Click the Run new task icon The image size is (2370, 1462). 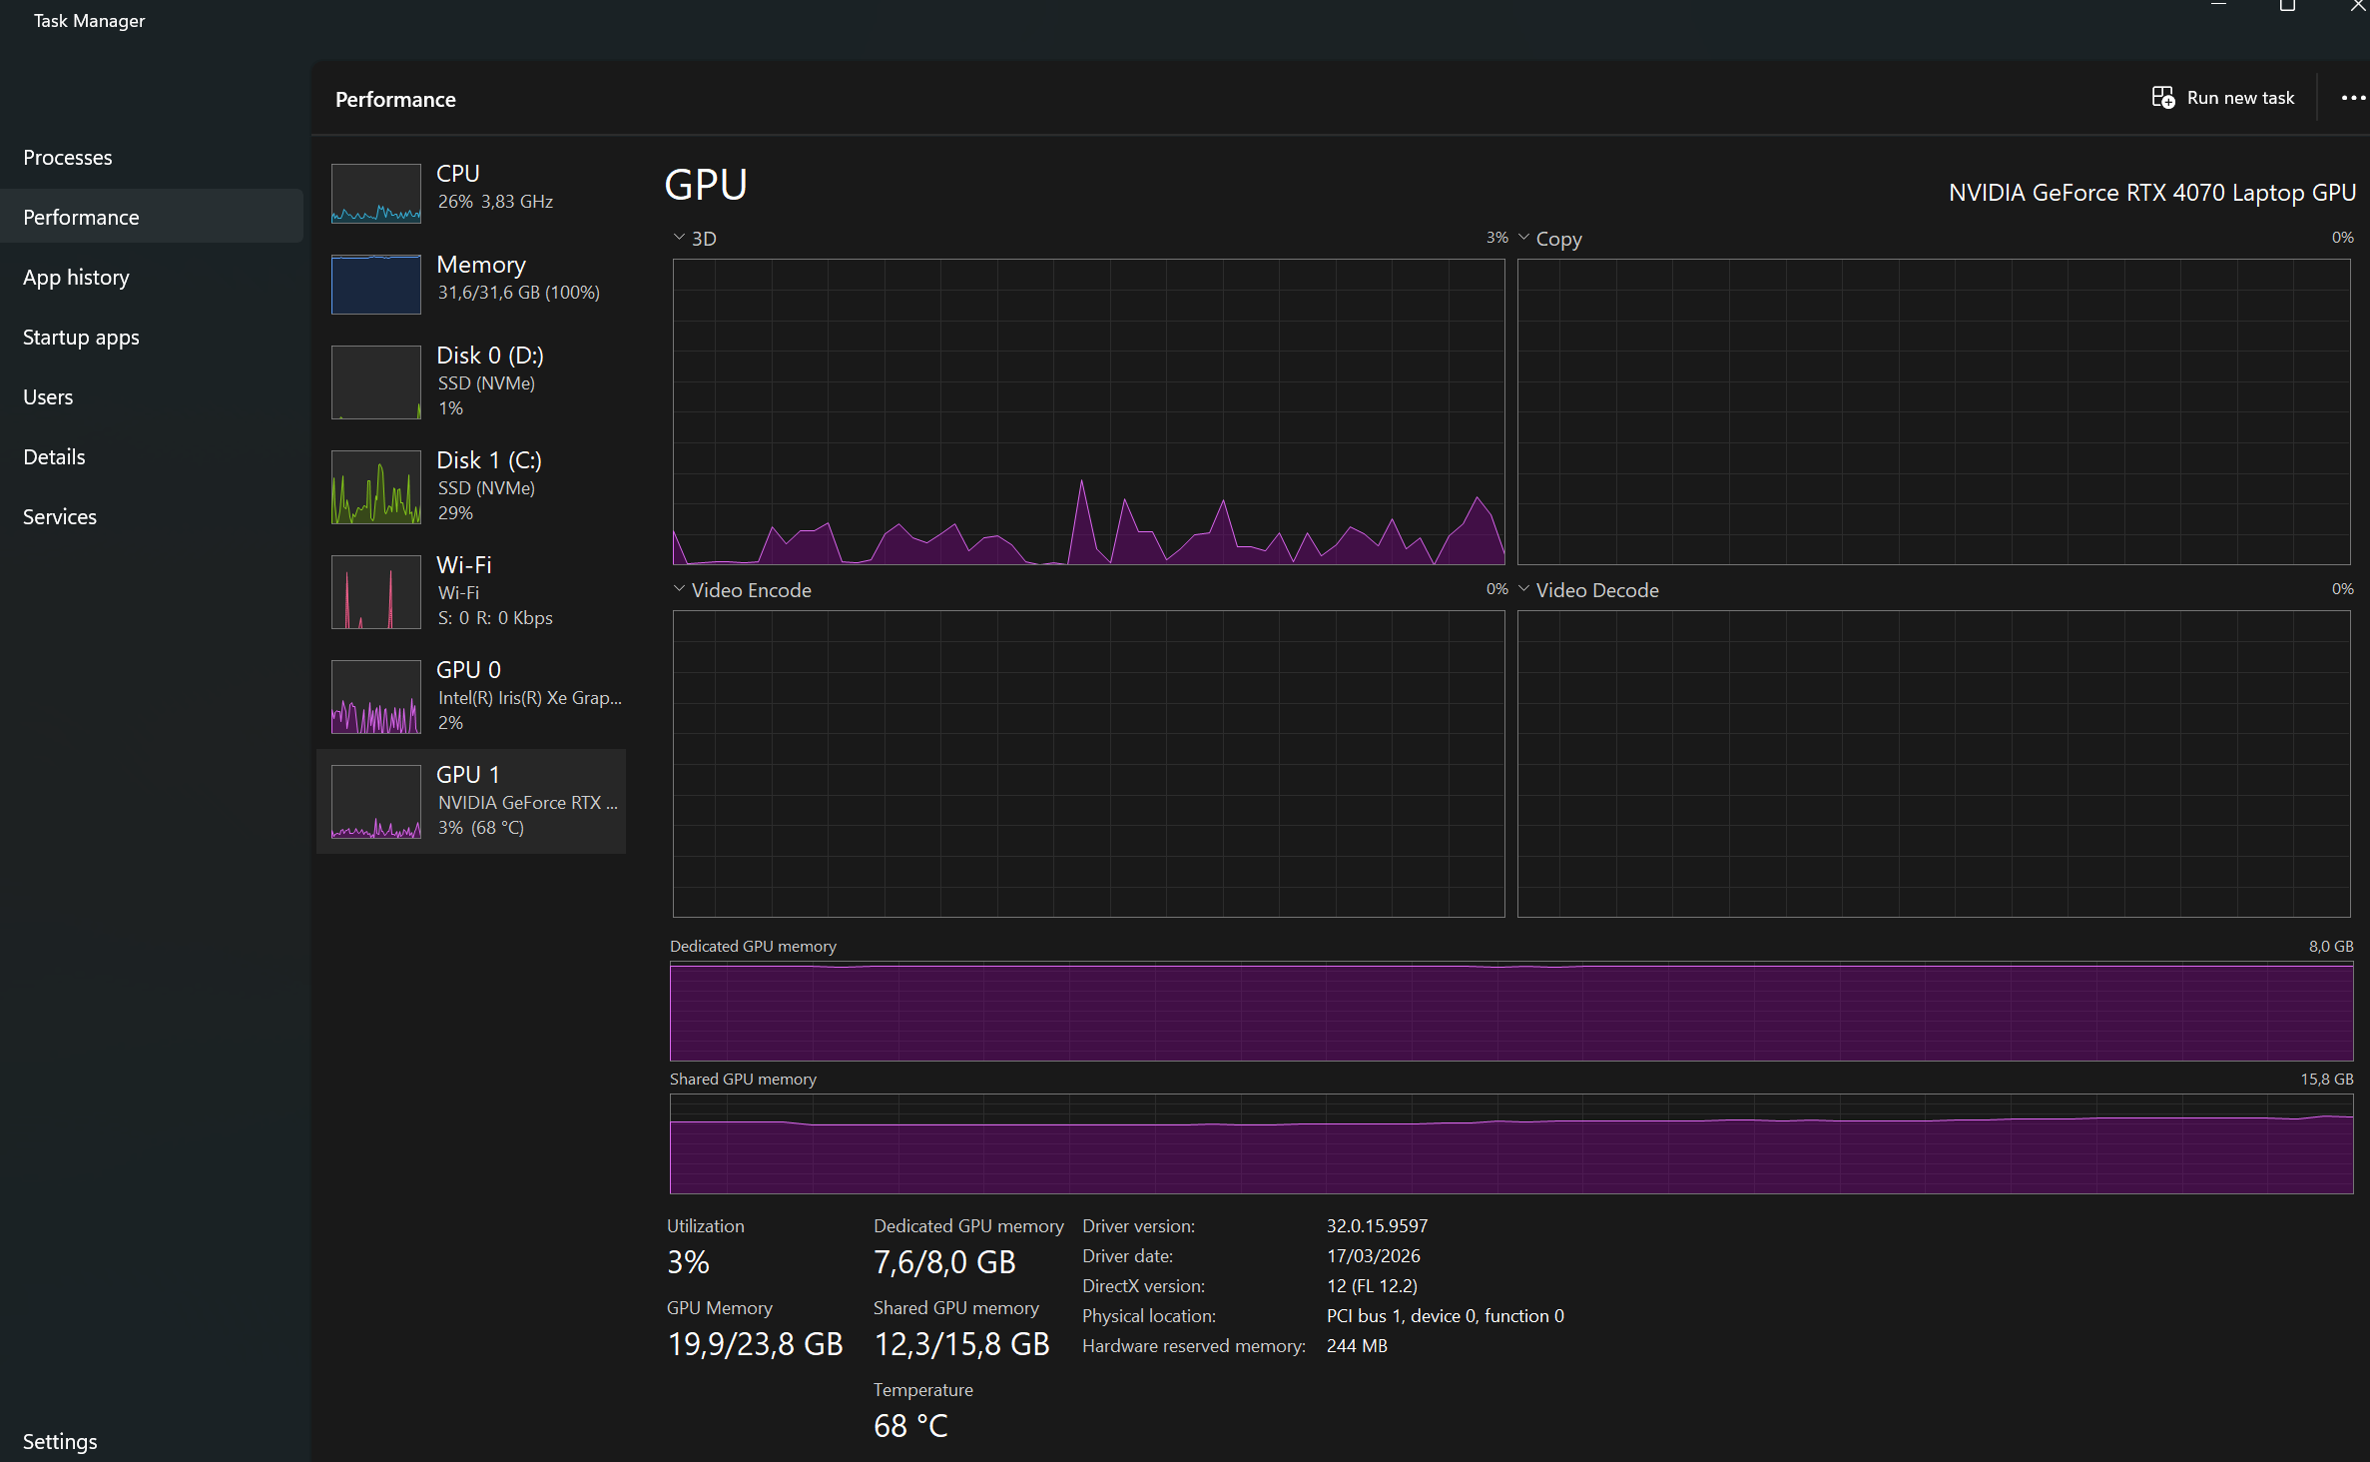[x=2162, y=98]
